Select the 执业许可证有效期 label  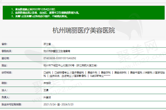click(12, 105)
